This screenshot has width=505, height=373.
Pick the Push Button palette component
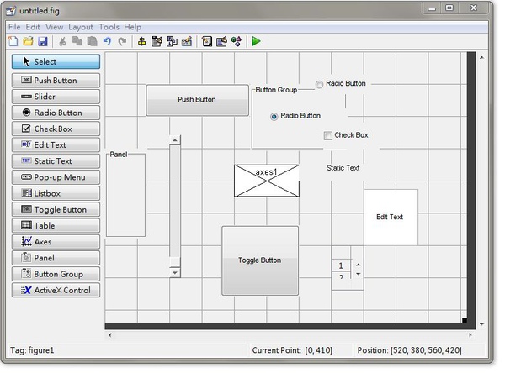(x=56, y=81)
